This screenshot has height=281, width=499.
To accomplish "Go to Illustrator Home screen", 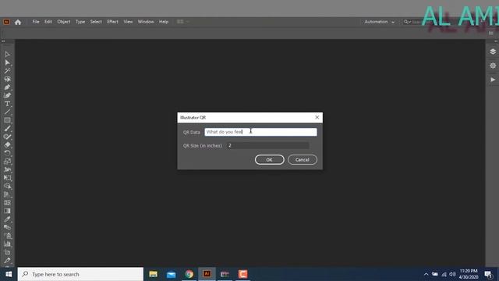I will 18,22.
